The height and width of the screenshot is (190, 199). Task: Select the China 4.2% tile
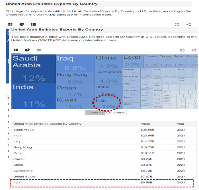(x=108, y=62)
